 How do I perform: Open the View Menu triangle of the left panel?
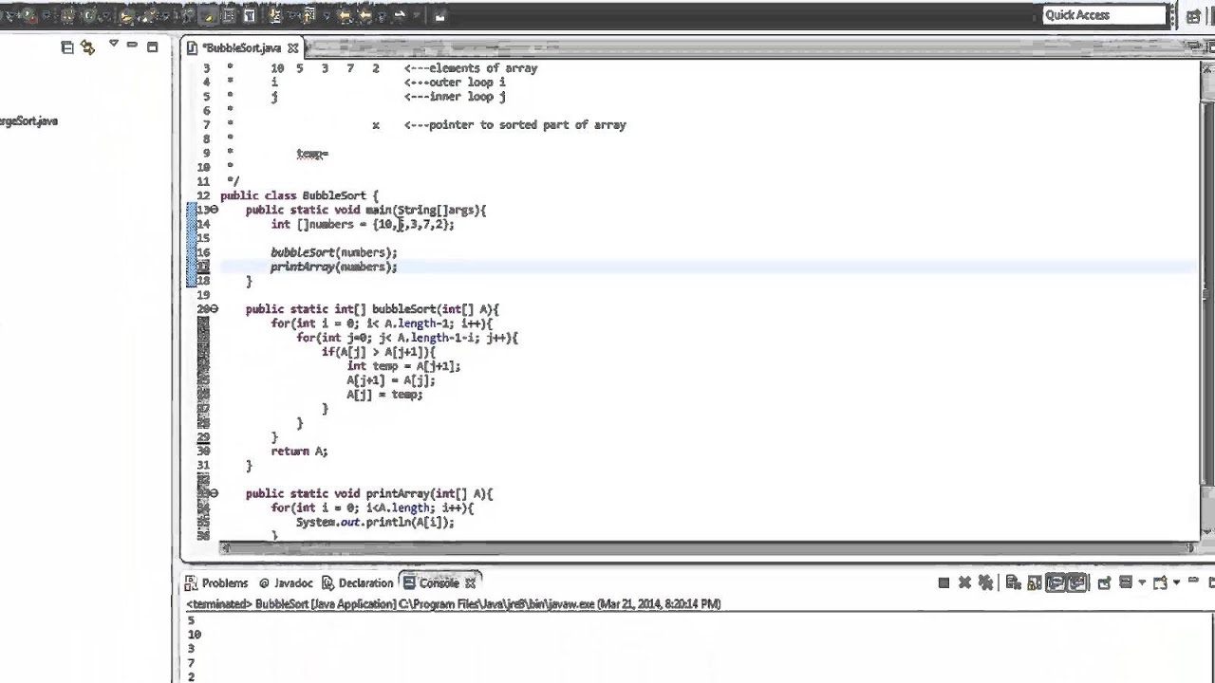(x=113, y=44)
